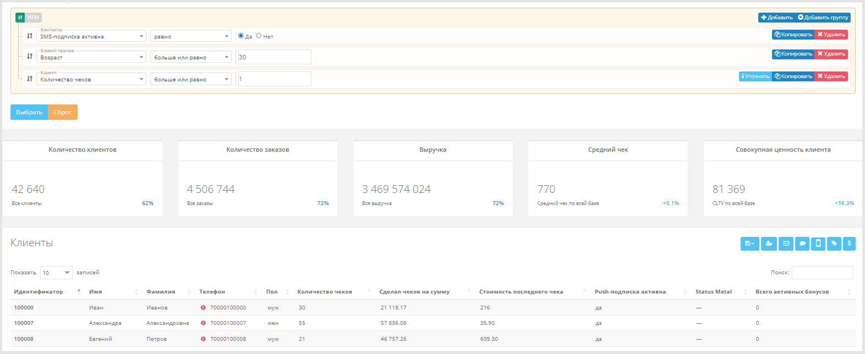Click the age value field containing 30
The width and height of the screenshot is (865, 354).
[274, 57]
